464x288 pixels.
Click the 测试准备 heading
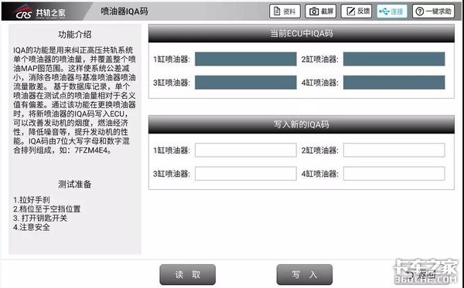pos(74,185)
